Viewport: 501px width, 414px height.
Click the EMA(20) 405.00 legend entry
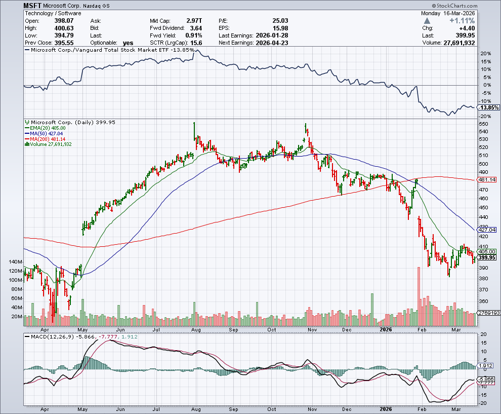coord(48,128)
